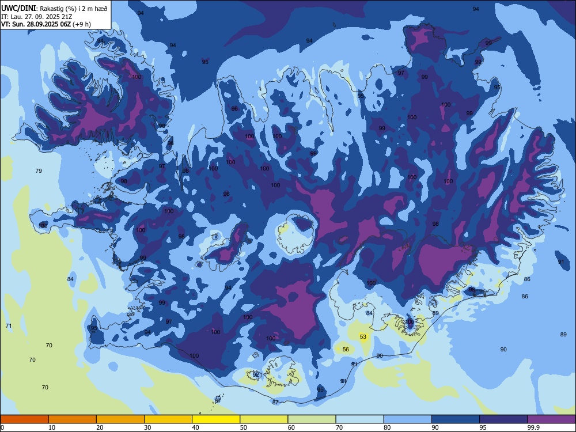Click the 50-60 pale yellow legend swatch

(x=264, y=419)
